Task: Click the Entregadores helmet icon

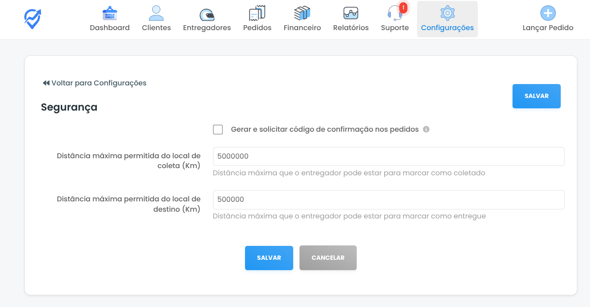Action: [x=207, y=14]
